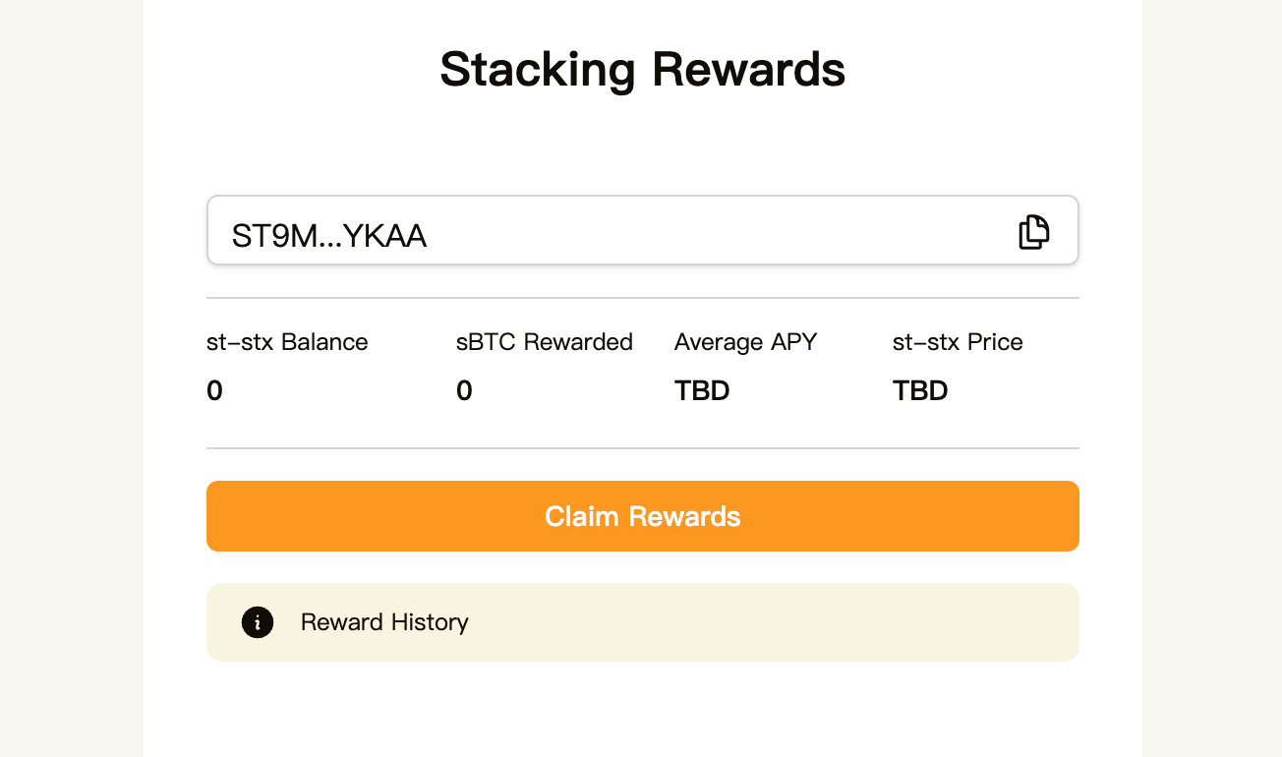Click the divider line below the address field
This screenshot has width=1282, height=757.
pos(643,297)
